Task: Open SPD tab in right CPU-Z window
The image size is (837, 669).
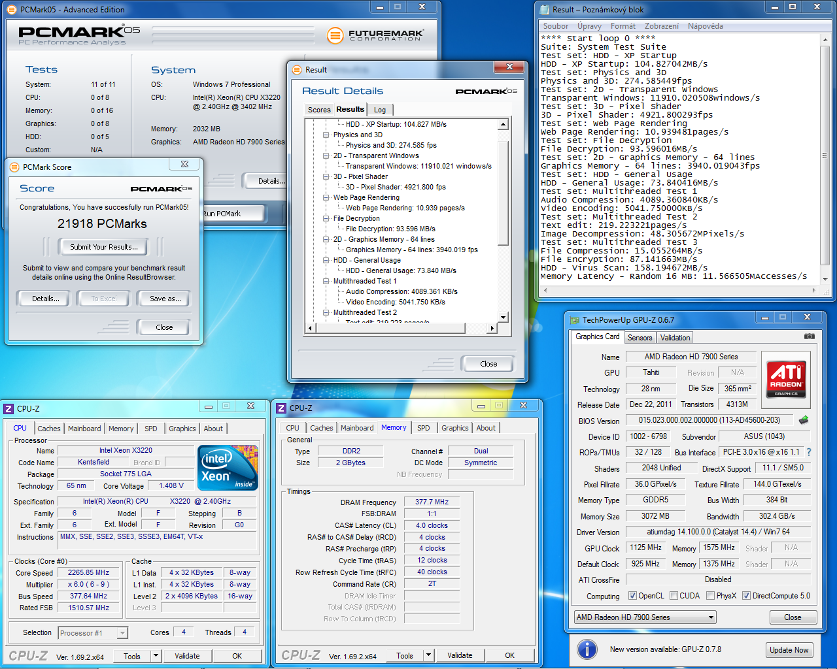Action: pyautogui.click(x=424, y=428)
